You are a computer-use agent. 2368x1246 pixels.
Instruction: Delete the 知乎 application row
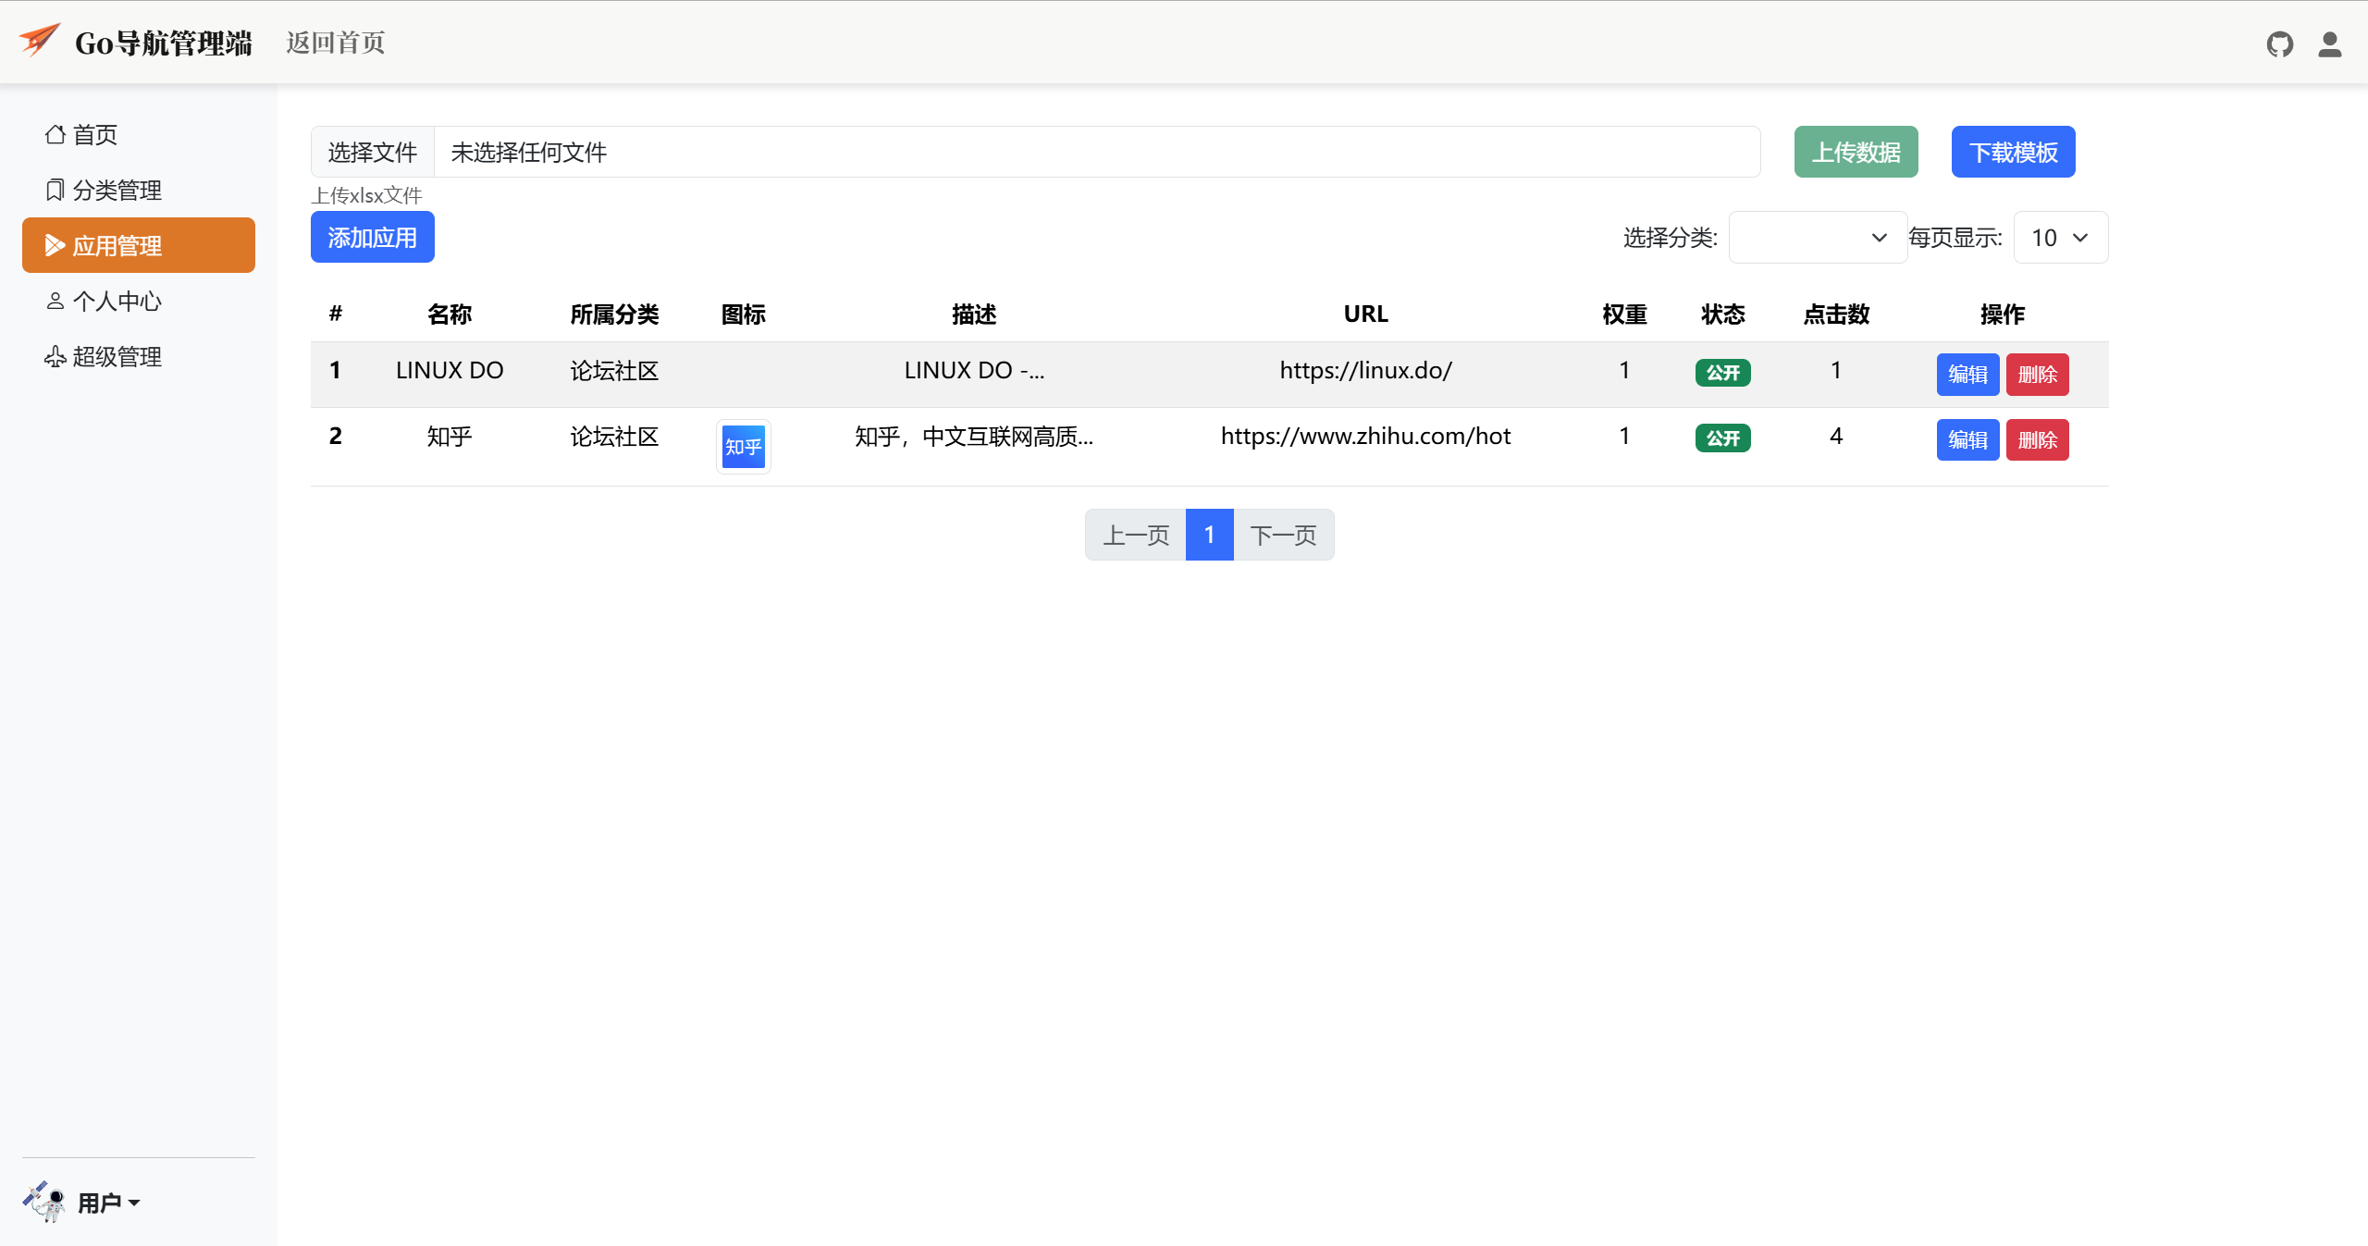pos(2037,439)
